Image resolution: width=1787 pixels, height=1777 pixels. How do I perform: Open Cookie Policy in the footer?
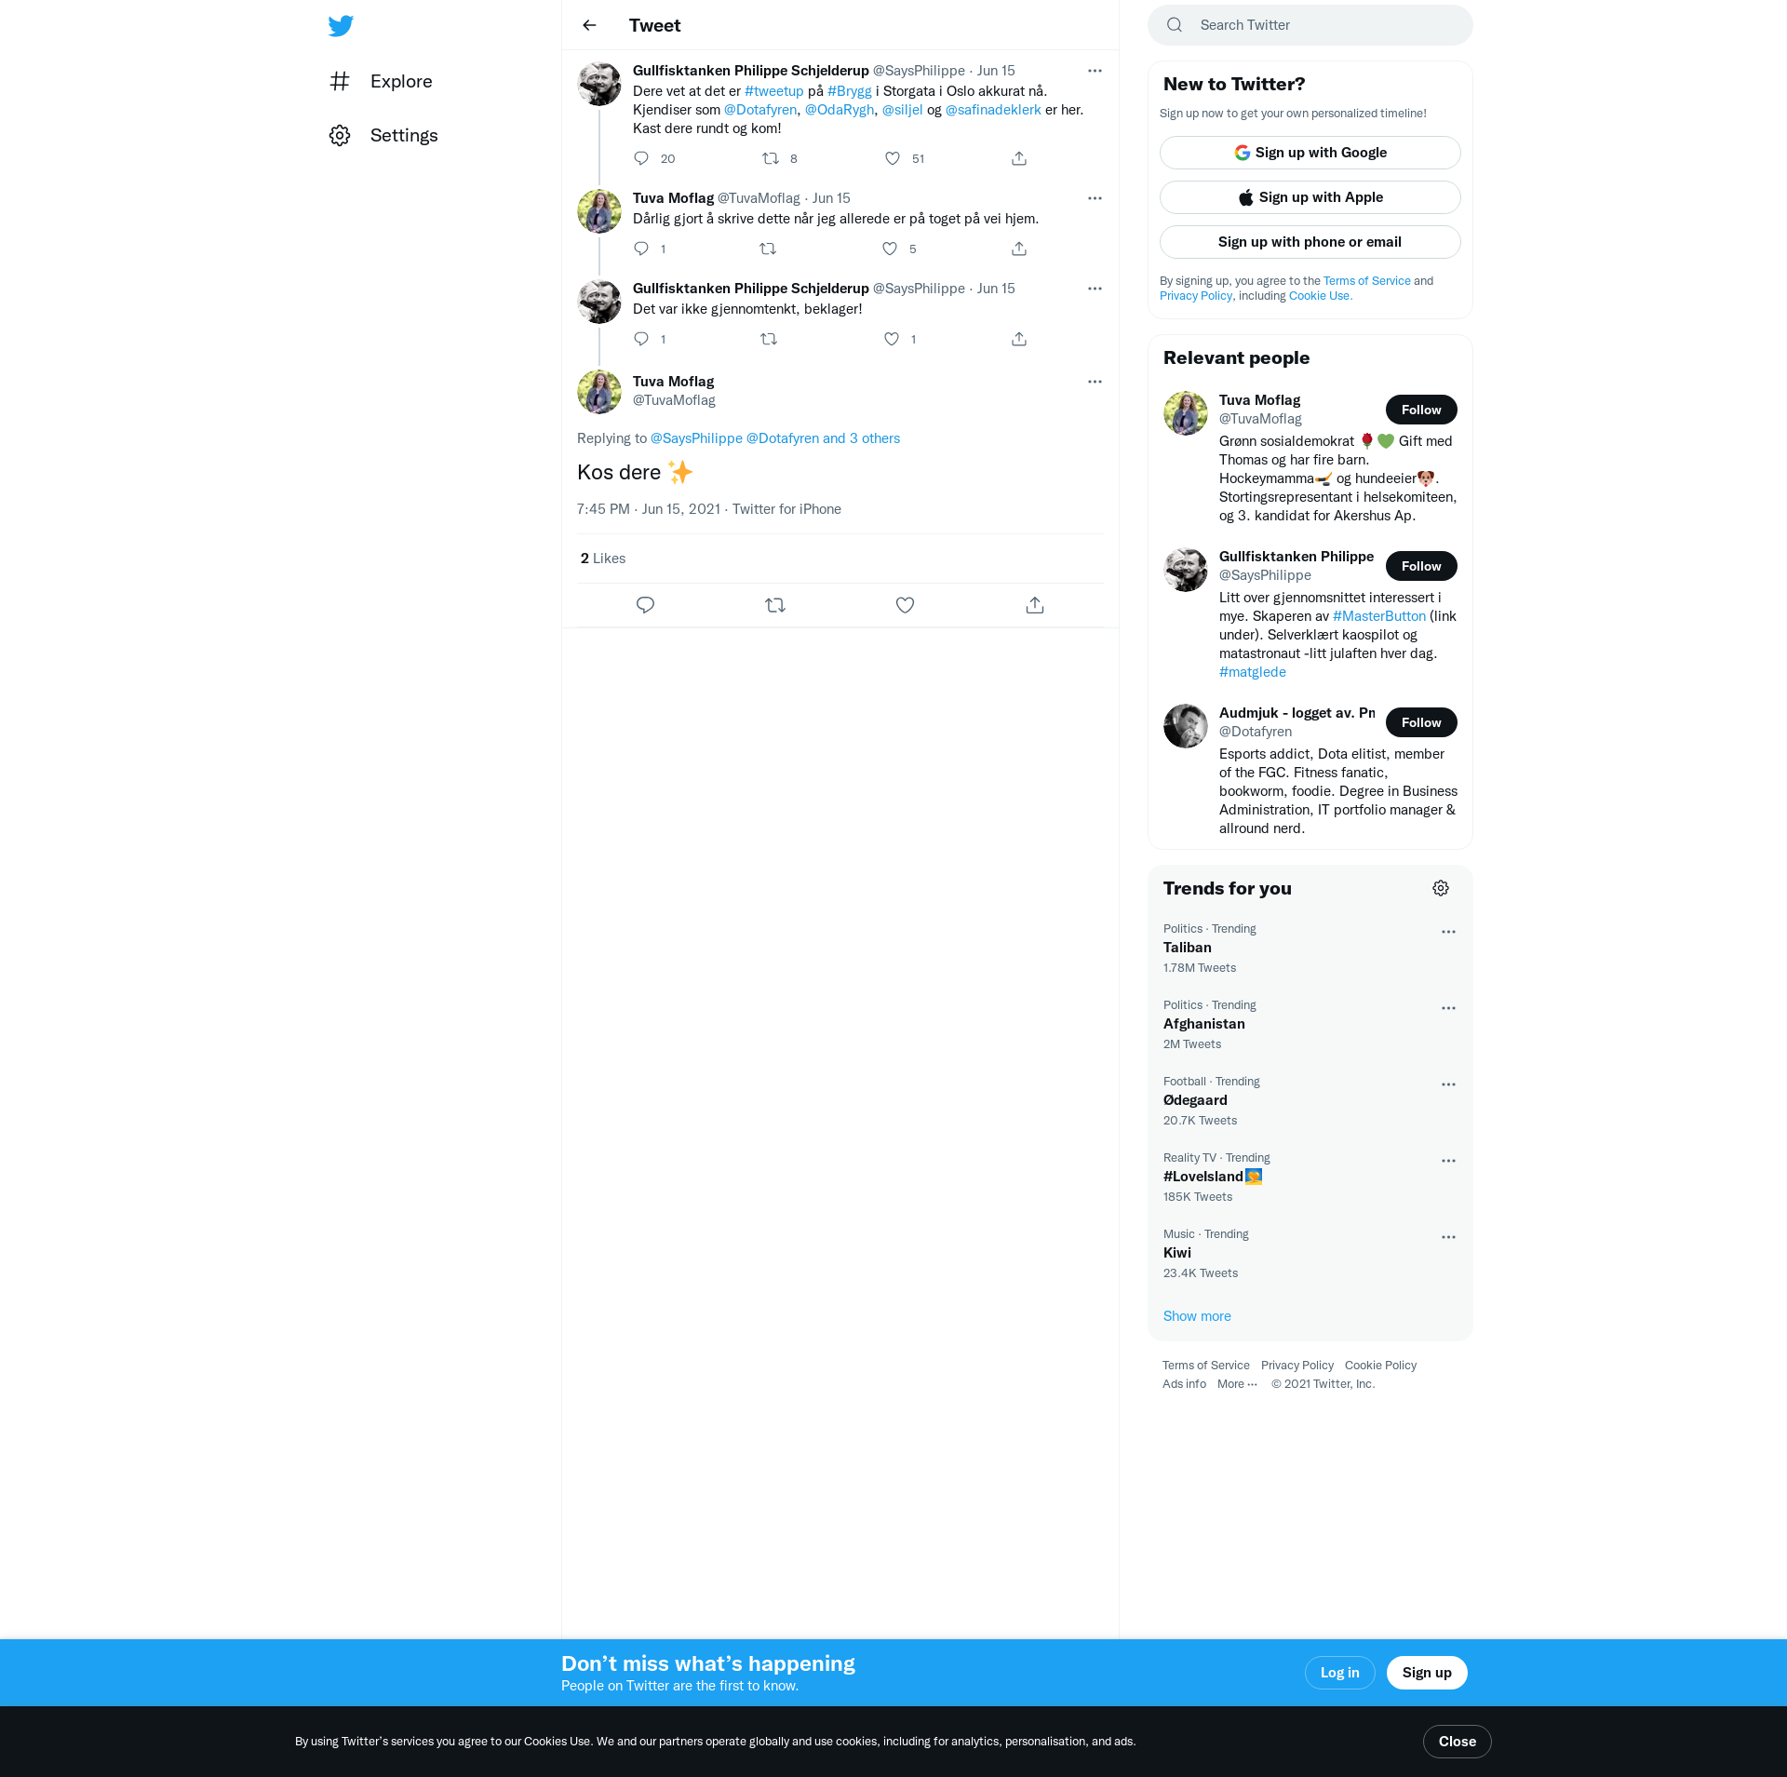pos(1380,1366)
